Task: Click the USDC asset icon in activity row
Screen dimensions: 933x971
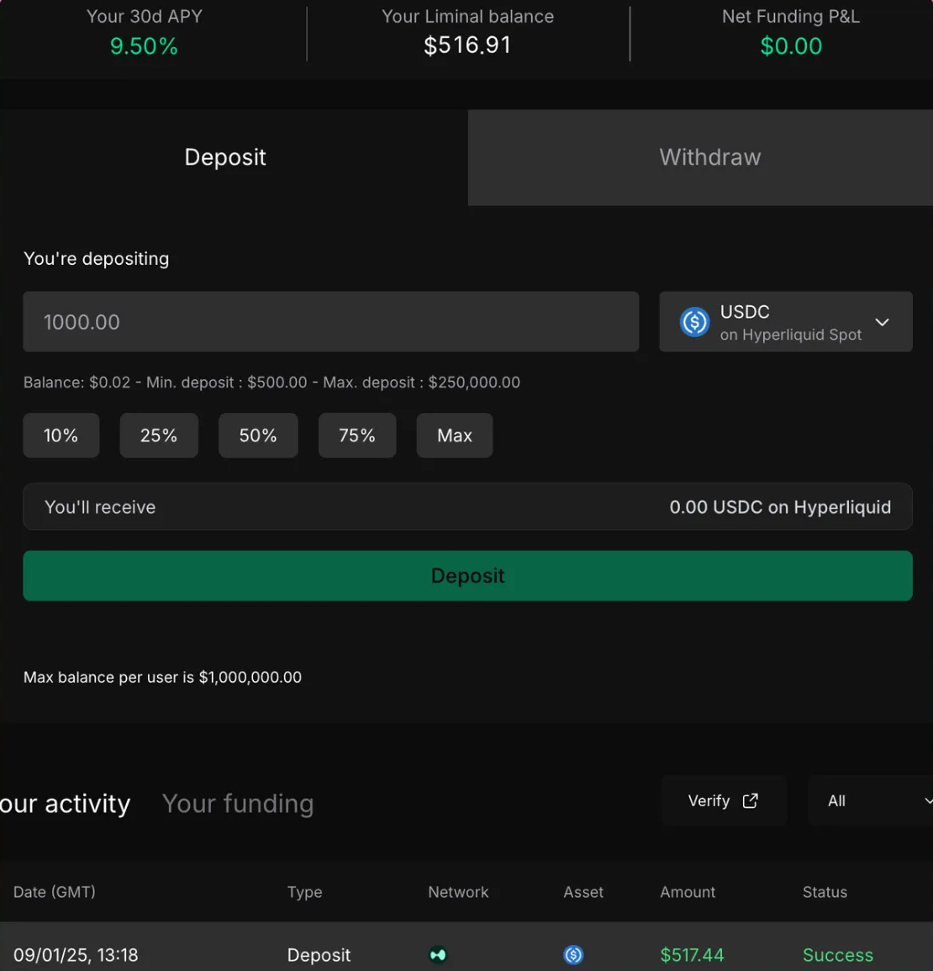Action: (x=573, y=955)
